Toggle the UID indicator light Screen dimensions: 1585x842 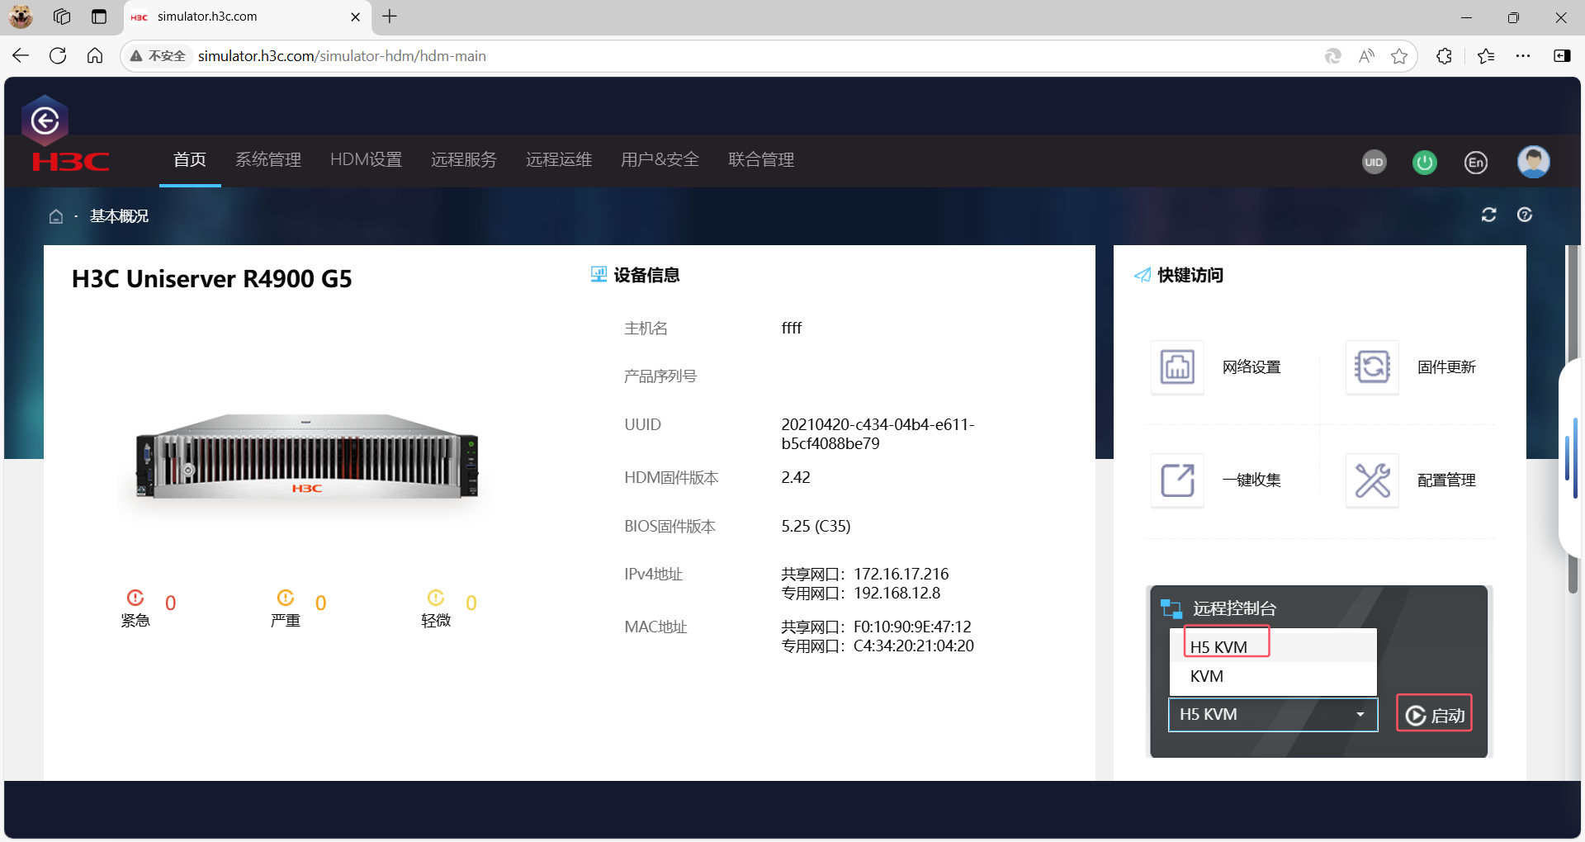pyautogui.click(x=1374, y=162)
